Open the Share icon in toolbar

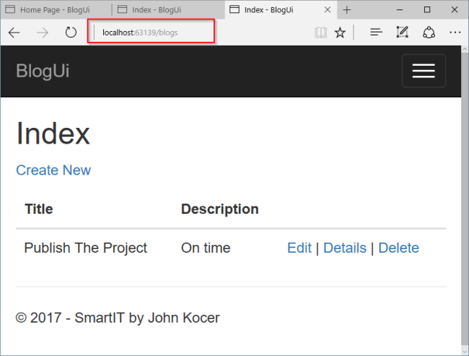coord(429,32)
